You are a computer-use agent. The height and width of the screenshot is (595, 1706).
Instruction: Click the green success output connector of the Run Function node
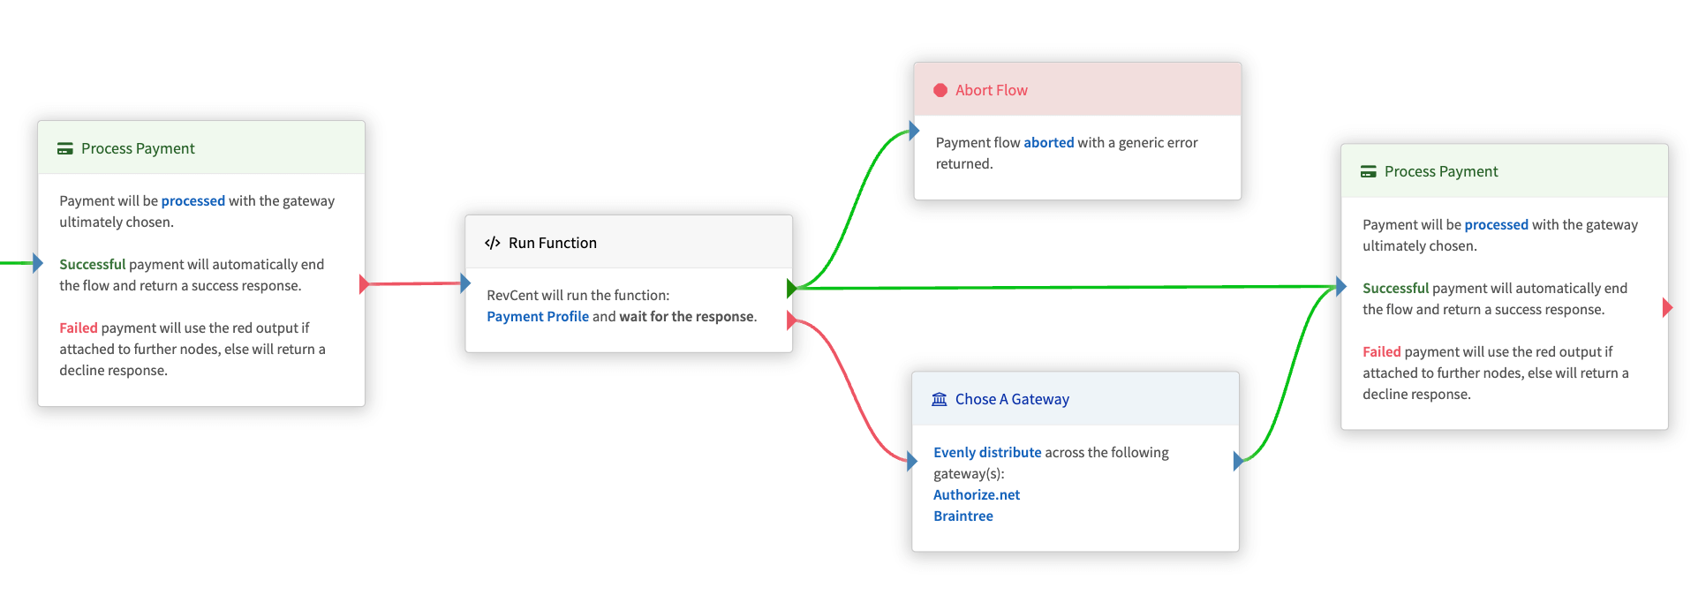coord(791,288)
